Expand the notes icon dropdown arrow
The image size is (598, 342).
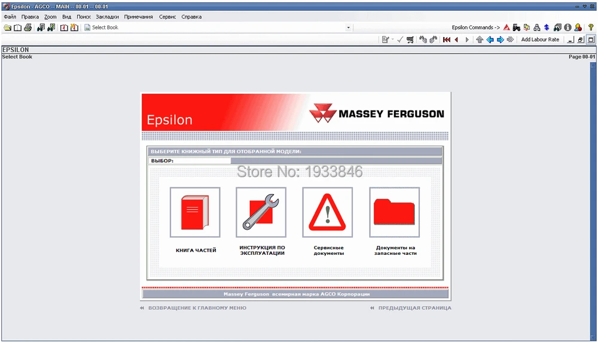pos(392,39)
